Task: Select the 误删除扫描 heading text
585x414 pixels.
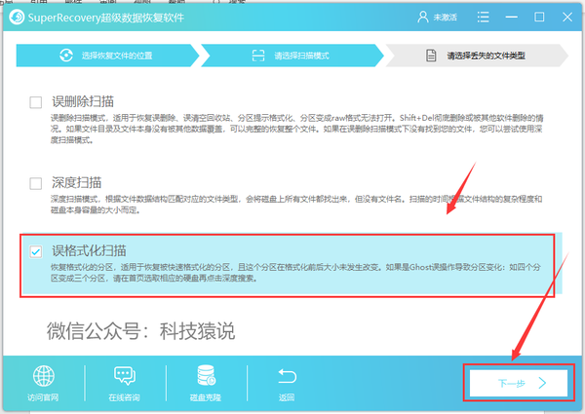Action: click(83, 101)
